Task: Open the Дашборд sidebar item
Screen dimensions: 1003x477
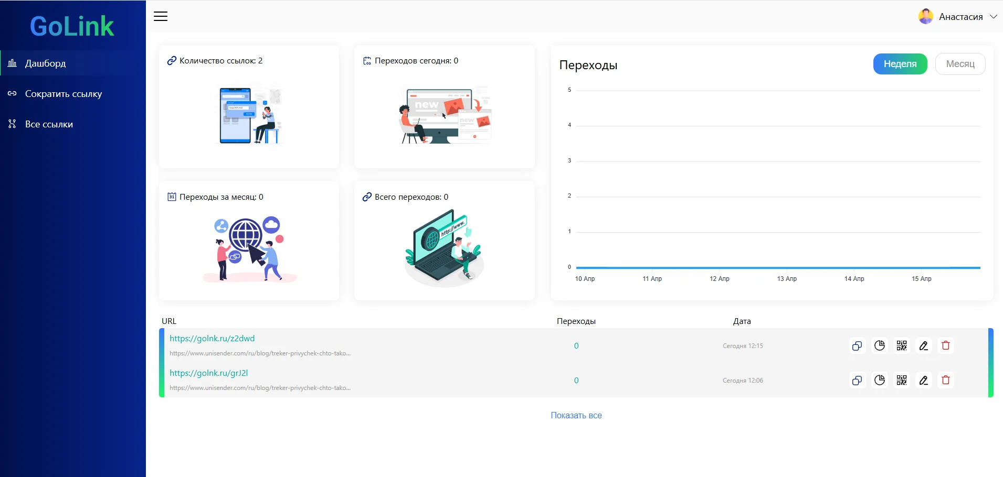Action: click(73, 63)
